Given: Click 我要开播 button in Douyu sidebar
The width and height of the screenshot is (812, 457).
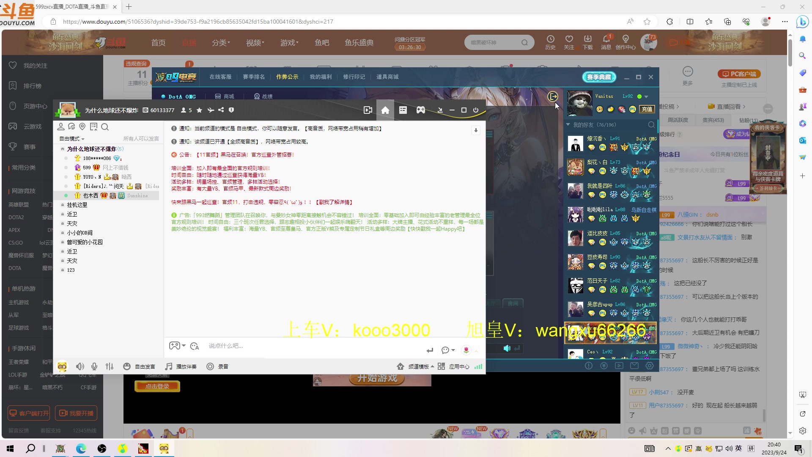Looking at the screenshot, I should [x=76, y=413].
